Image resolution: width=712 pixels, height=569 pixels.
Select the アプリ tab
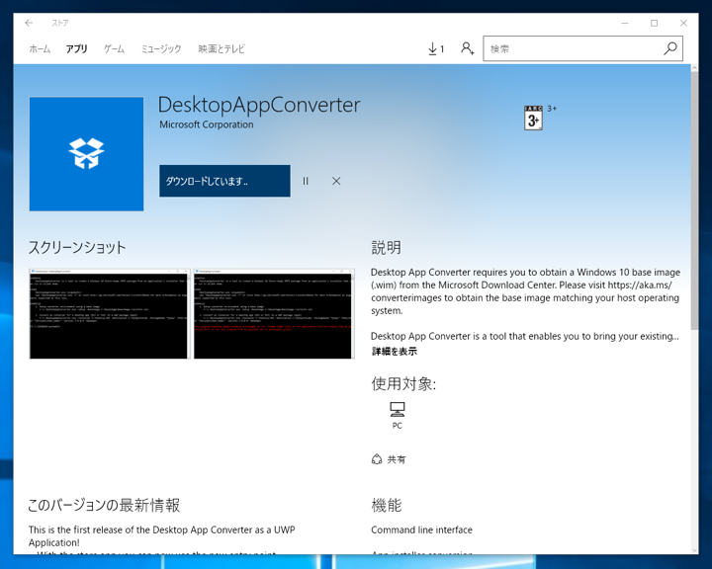click(76, 48)
